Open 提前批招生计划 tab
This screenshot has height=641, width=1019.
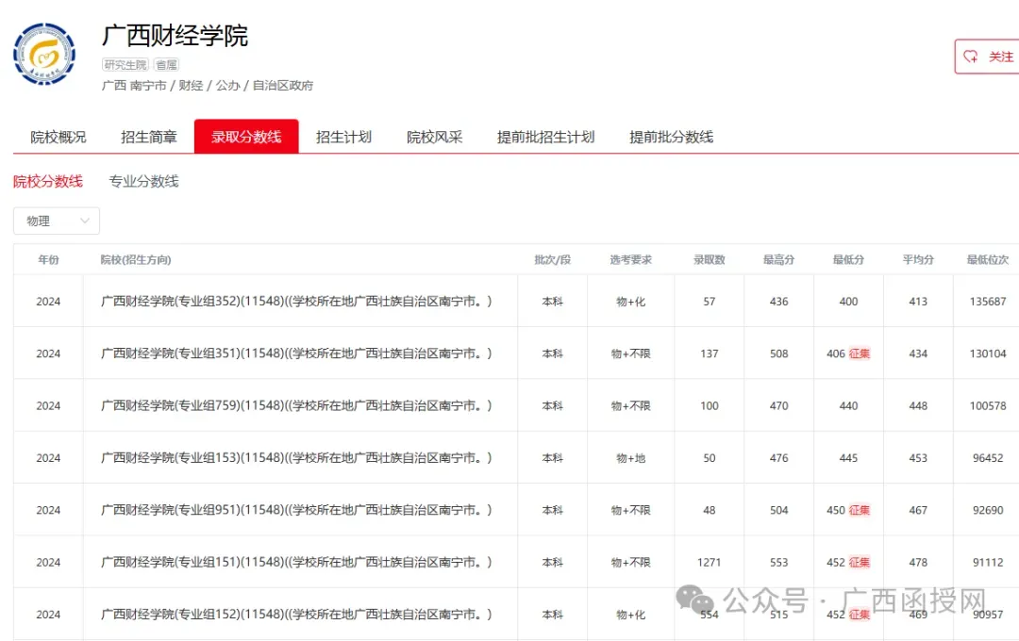pos(546,137)
